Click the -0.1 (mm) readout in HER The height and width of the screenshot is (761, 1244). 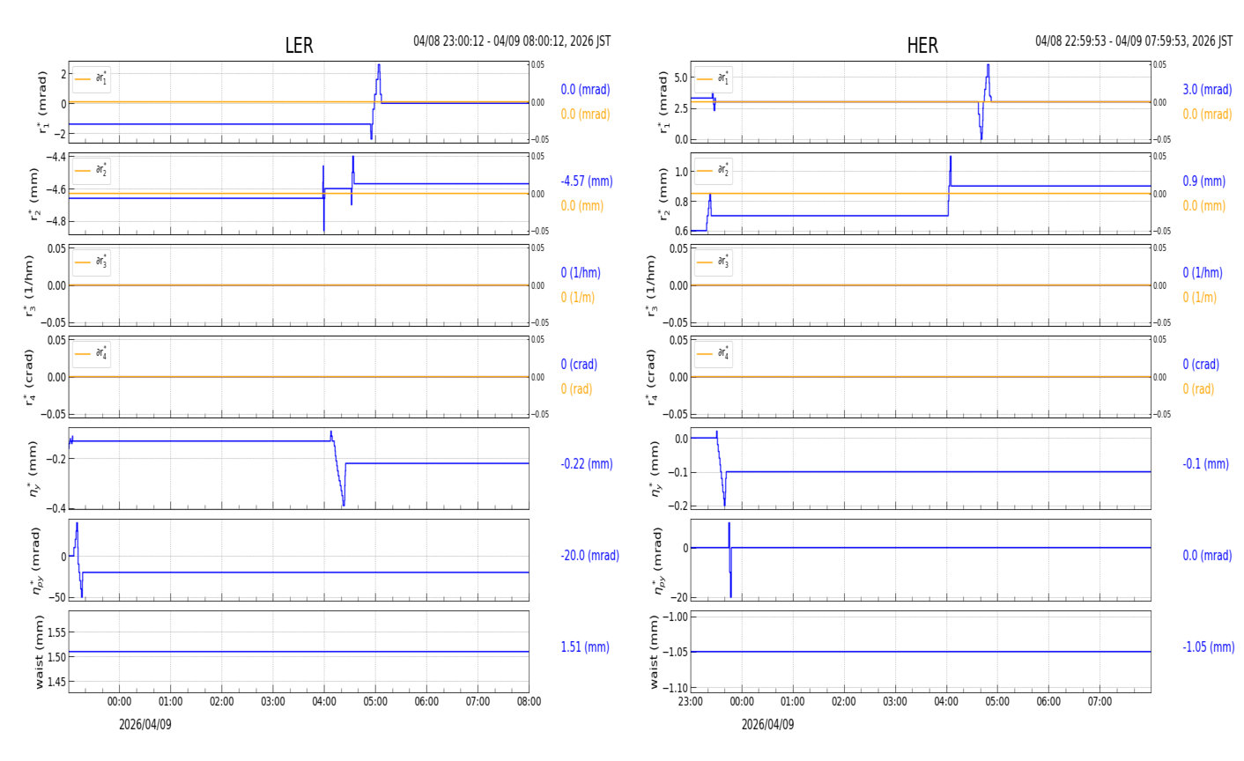point(1205,463)
